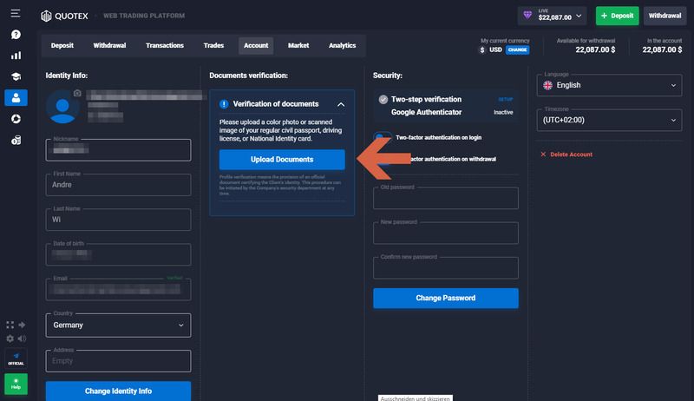Toggle two-factor authentication on login
This screenshot has width=694, height=401.
coord(383,137)
